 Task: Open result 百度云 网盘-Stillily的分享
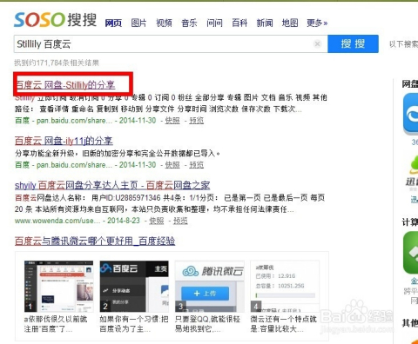tap(65, 85)
